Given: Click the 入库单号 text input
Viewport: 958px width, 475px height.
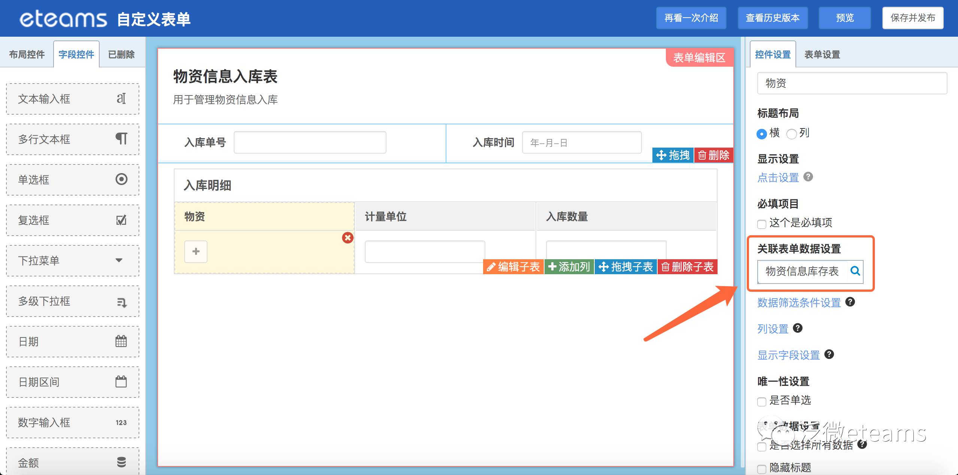Looking at the screenshot, I should pos(310,142).
